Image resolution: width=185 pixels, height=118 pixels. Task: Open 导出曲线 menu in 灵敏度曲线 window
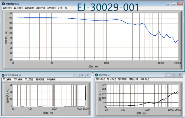tap(7, 8)
